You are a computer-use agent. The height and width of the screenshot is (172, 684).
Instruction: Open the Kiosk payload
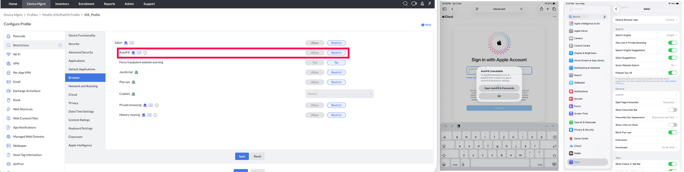(x=34, y=100)
